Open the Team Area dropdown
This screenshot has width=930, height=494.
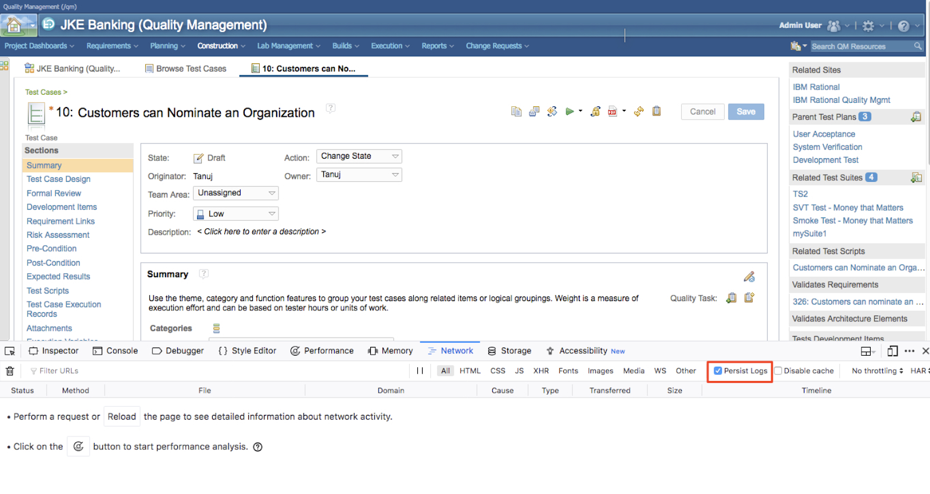point(235,193)
